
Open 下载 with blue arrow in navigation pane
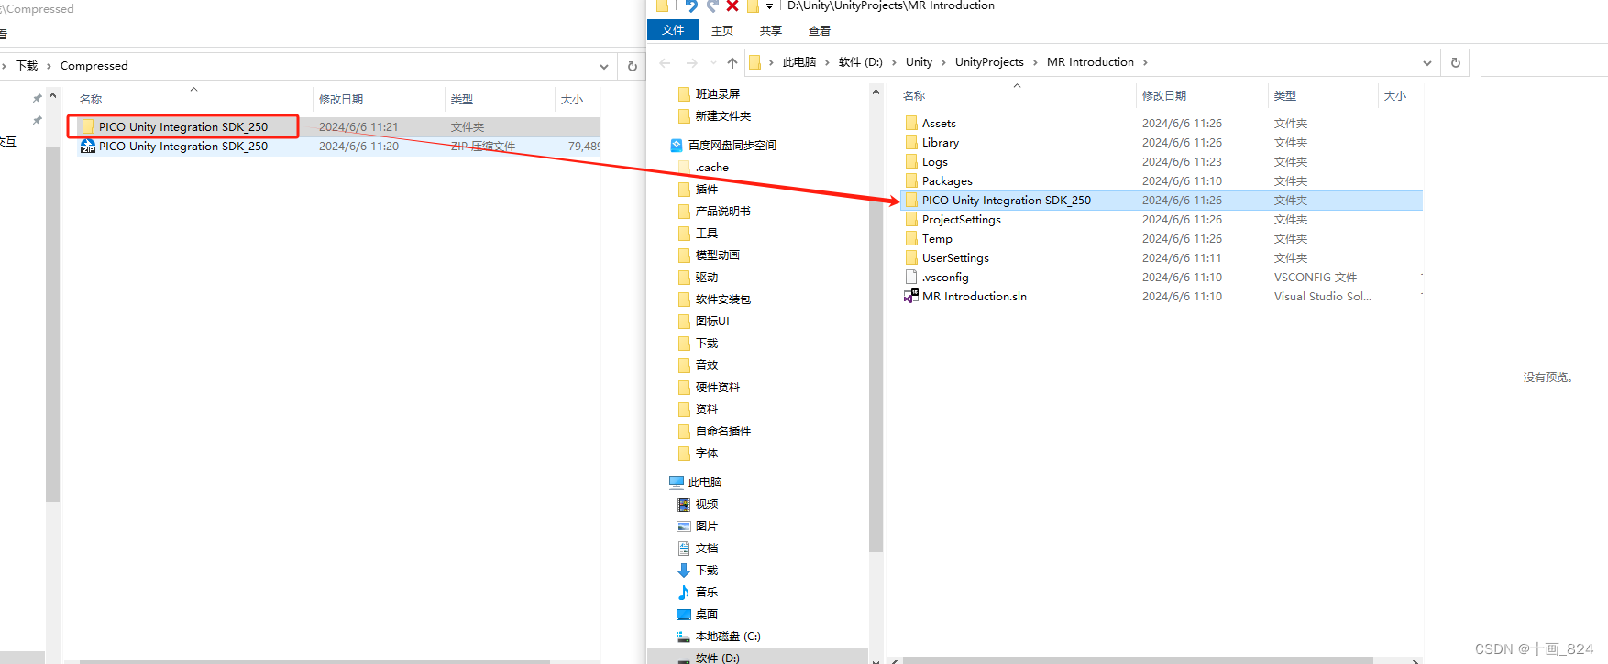pyautogui.click(x=707, y=570)
